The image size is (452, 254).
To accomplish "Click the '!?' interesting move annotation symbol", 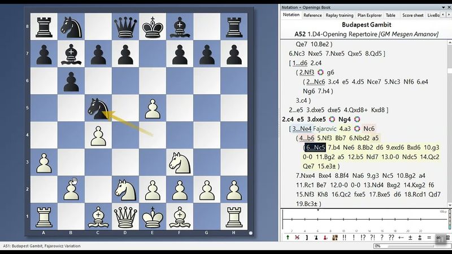I will pyautogui.click(x=363, y=238).
